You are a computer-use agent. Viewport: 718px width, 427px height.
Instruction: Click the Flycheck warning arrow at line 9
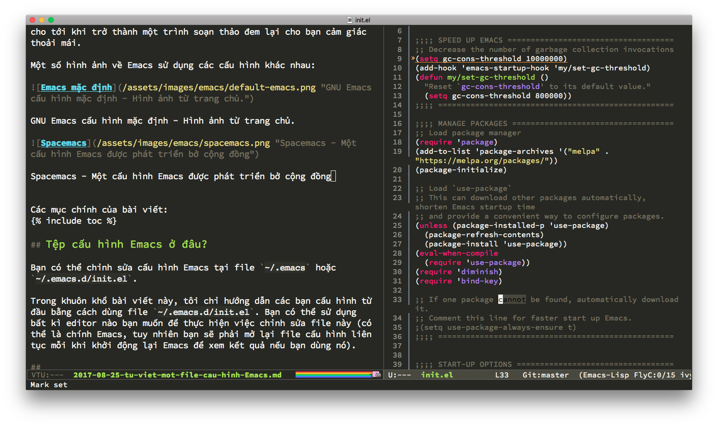(x=413, y=58)
